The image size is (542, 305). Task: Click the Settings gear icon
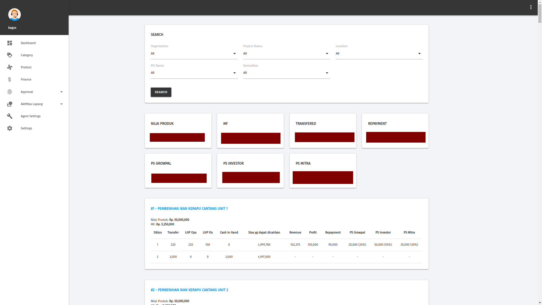10,128
